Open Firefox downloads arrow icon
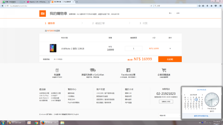Image resolution: width=223 pixels, height=125 pixels. [x=207, y=6]
